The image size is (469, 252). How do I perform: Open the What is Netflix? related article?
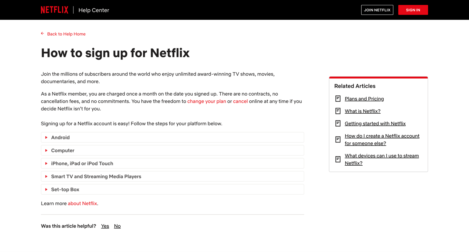point(363,111)
